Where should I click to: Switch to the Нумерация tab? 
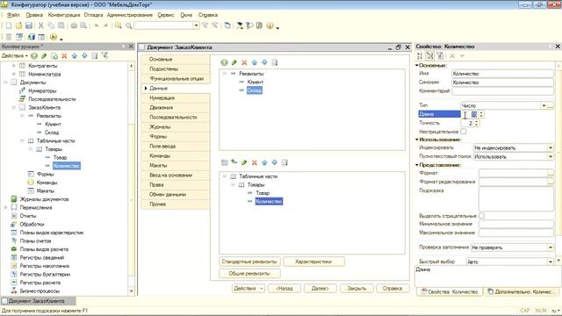[x=176, y=97]
